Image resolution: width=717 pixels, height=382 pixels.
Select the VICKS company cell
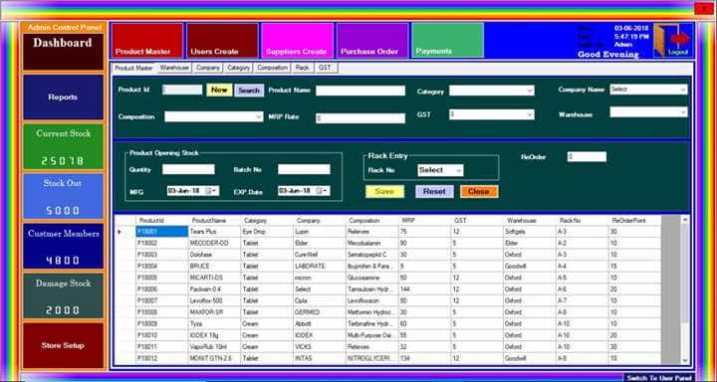click(x=320, y=347)
